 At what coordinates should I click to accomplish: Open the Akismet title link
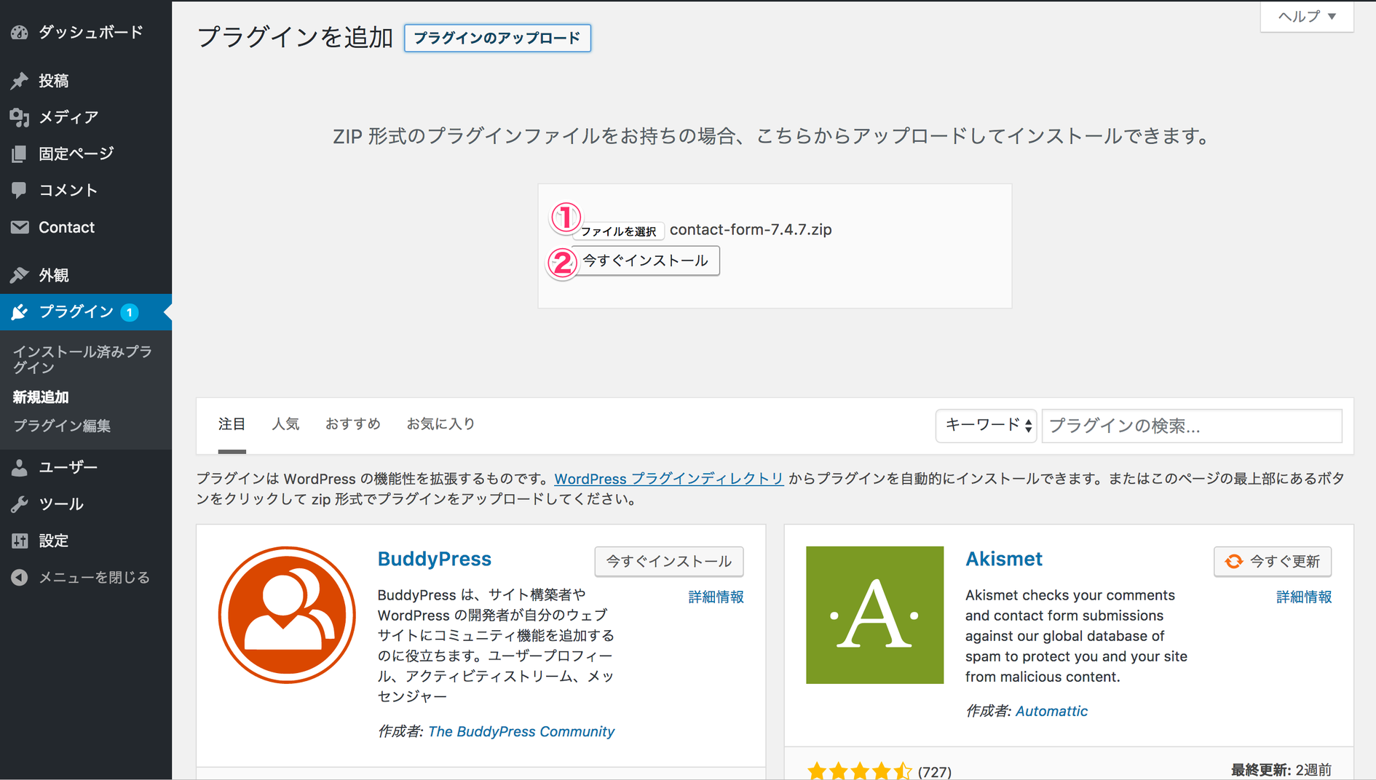[1004, 559]
